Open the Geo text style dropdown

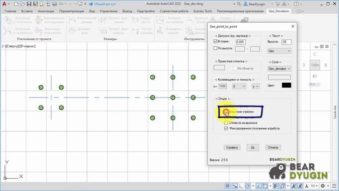279,51
